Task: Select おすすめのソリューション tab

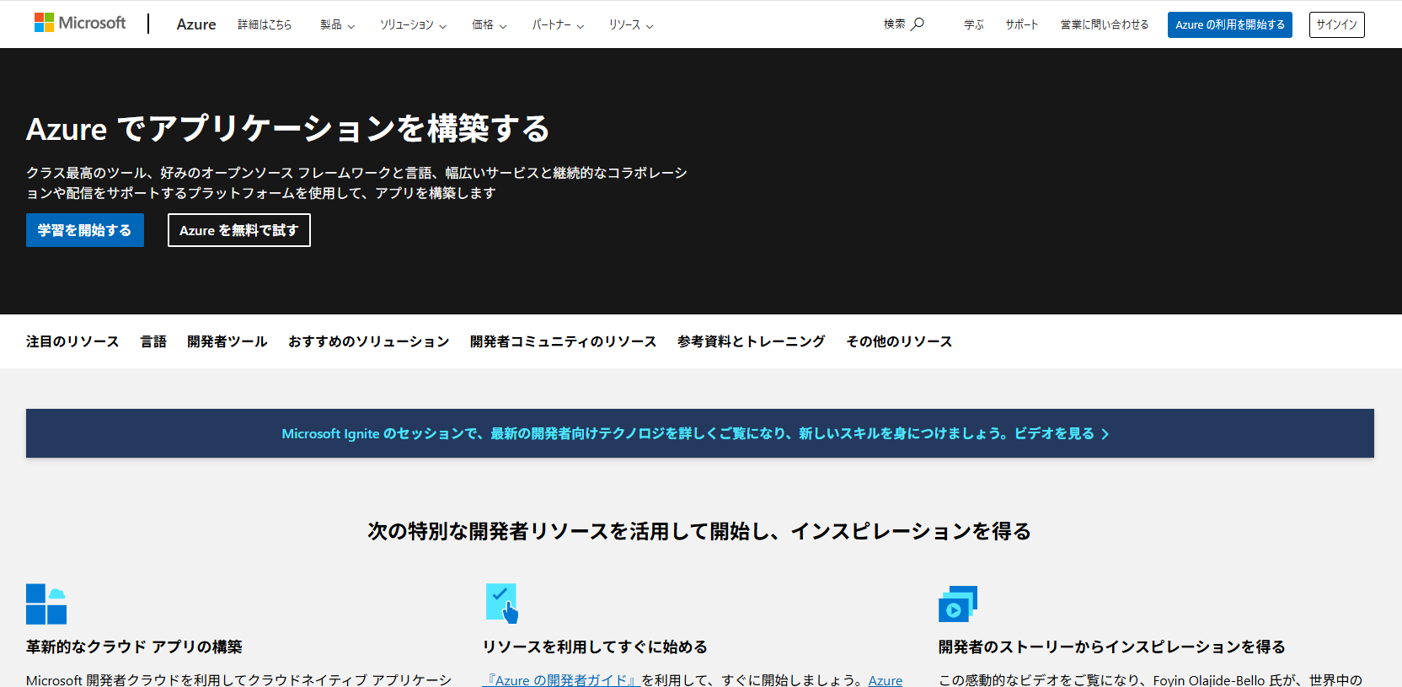Action: (x=369, y=341)
